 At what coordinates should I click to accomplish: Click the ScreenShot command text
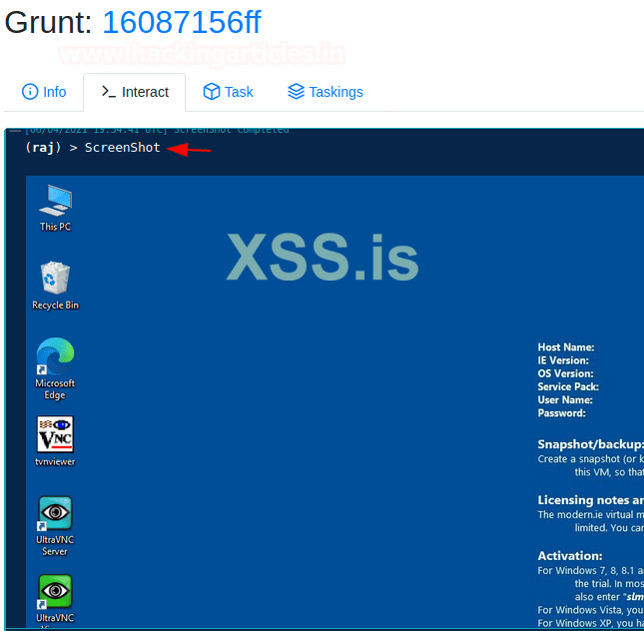coord(123,148)
